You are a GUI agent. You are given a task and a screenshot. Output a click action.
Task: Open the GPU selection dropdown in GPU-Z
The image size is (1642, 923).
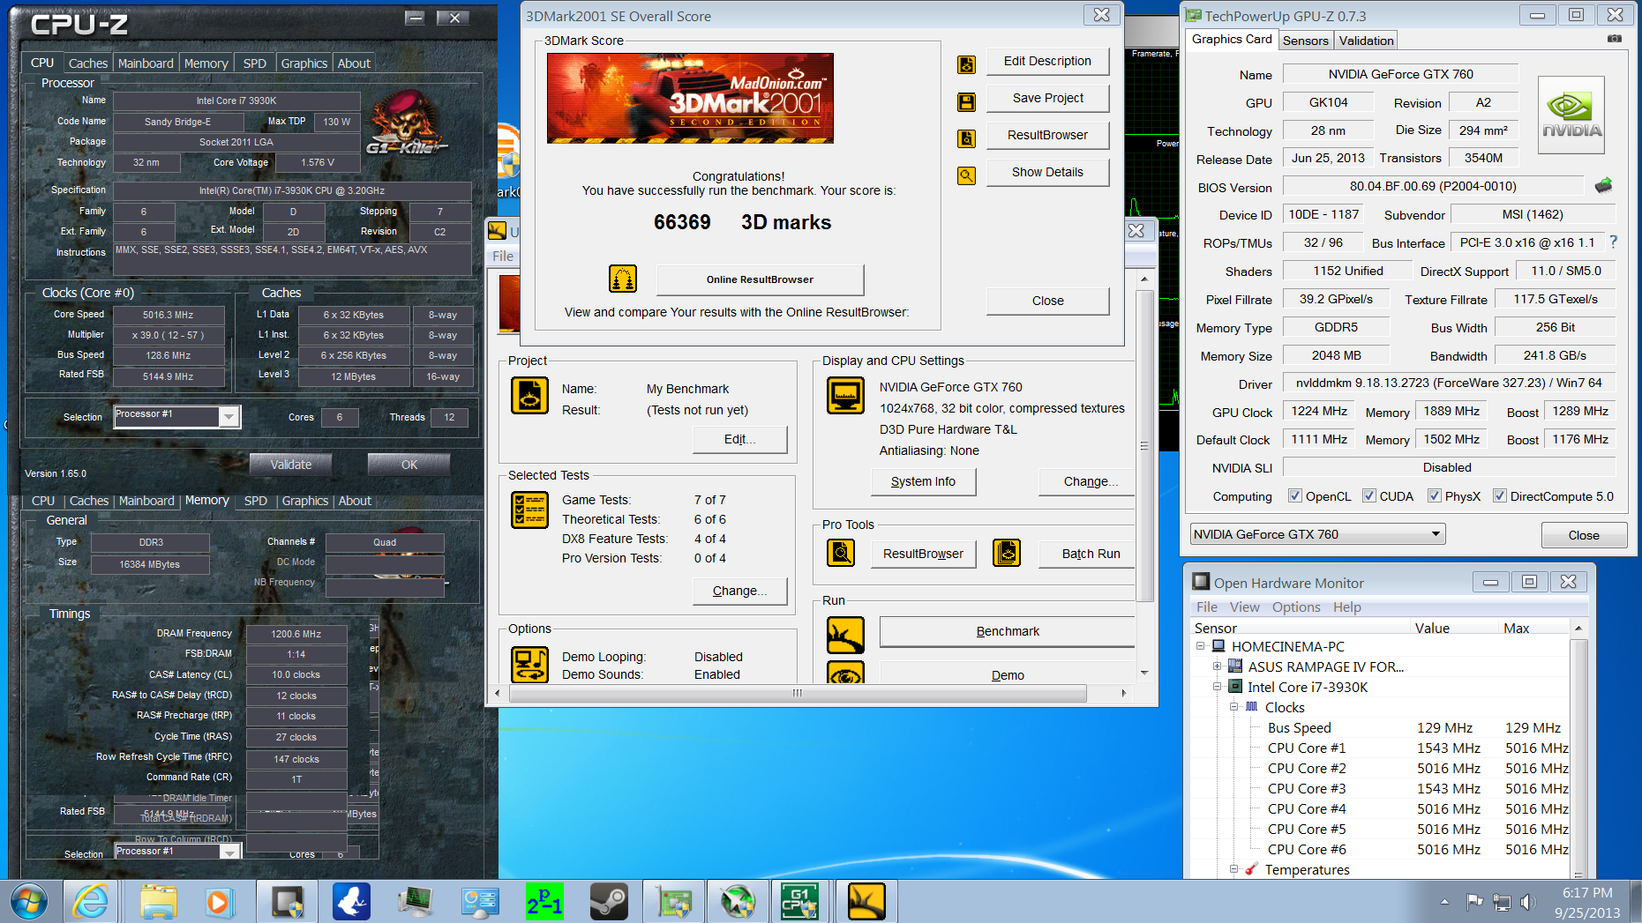pyautogui.click(x=1317, y=534)
